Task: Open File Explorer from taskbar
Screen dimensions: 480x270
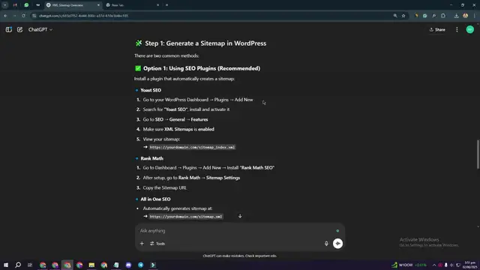Action: 91,265
